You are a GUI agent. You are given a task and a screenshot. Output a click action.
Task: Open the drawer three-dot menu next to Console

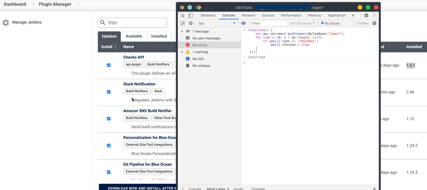[x=183, y=188]
